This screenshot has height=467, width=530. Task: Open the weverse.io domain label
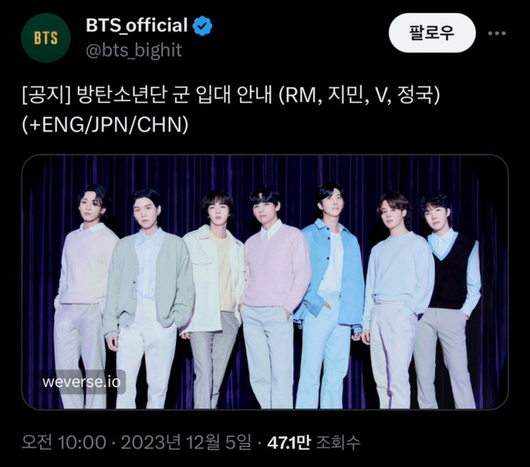click(x=81, y=382)
